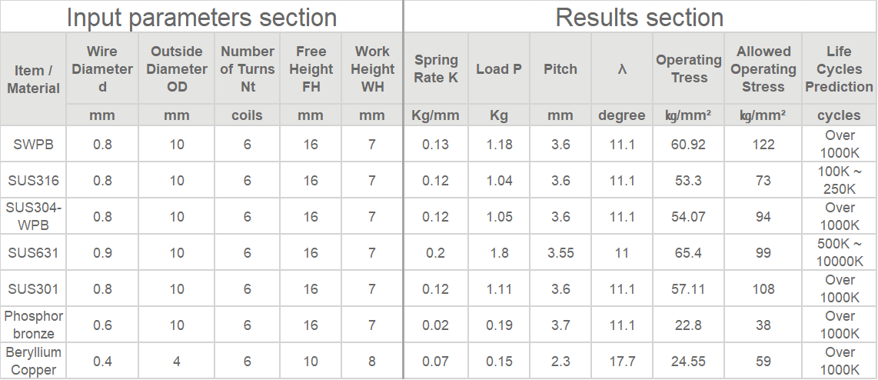Click the 0.9 wire diameter cell for SUS631
The height and width of the screenshot is (380, 878).
pos(102,253)
